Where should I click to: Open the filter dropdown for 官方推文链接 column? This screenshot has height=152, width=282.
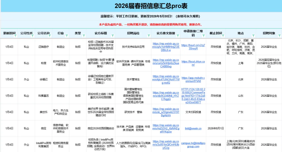click(x=178, y=36)
